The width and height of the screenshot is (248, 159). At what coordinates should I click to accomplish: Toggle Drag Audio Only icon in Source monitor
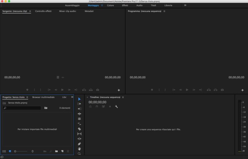point(63,77)
